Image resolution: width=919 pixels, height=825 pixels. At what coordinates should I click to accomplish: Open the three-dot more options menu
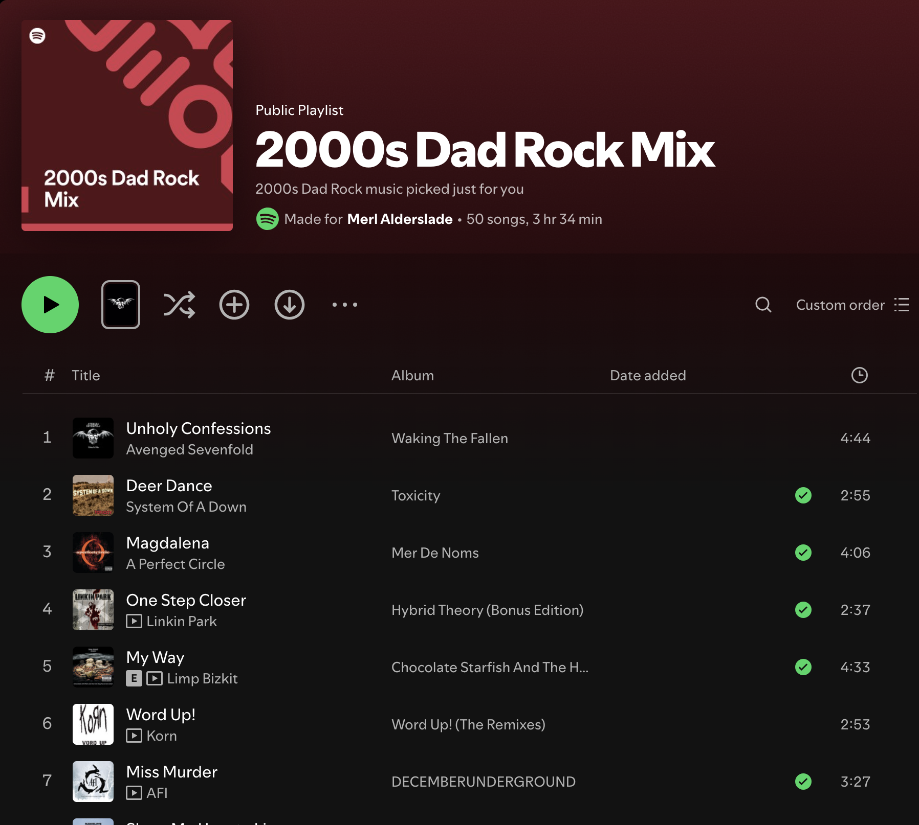[x=345, y=305]
